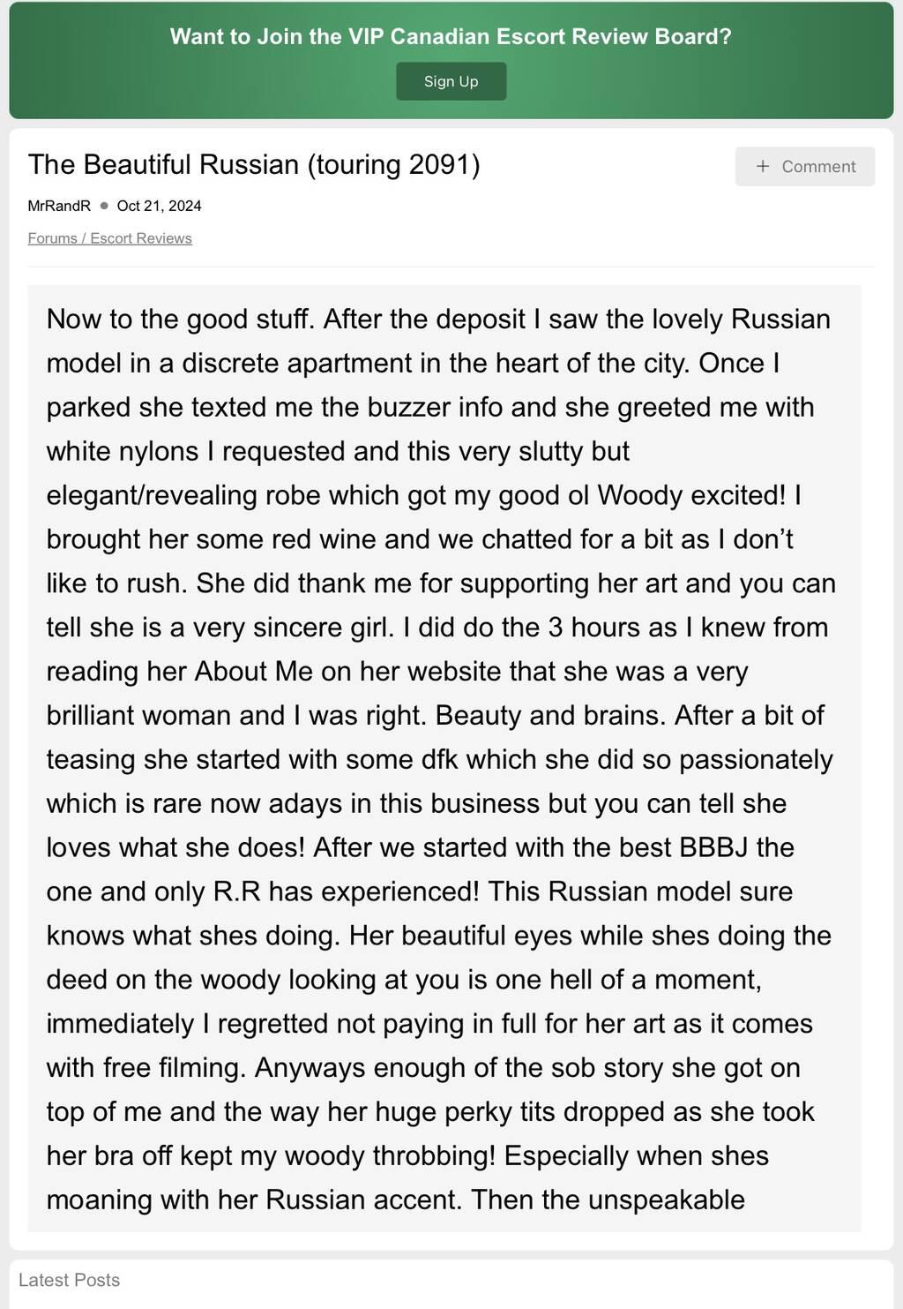903x1309 pixels.
Task: Click the opening sentence "Now to the good stuff"
Action: [x=180, y=319]
